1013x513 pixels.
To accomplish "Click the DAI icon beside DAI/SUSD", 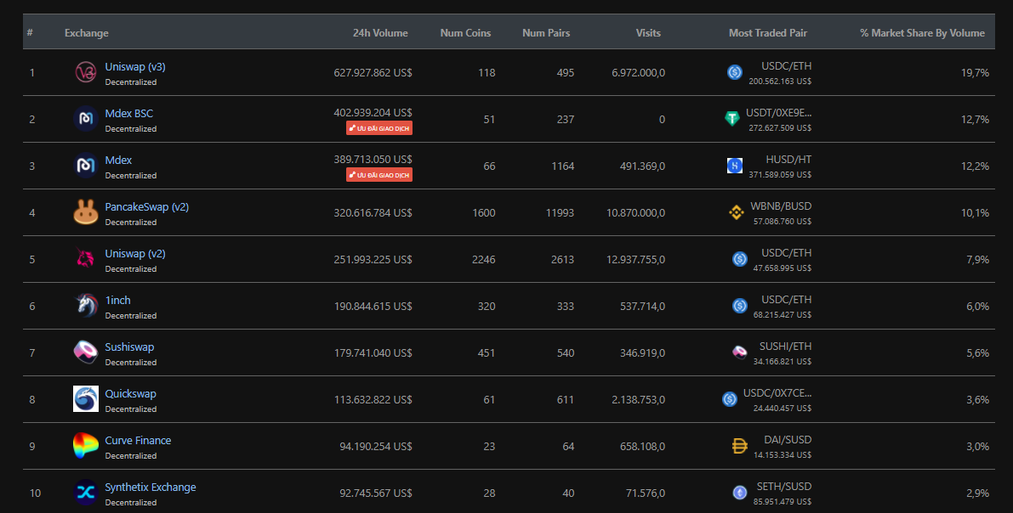I will pyautogui.click(x=740, y=446).
